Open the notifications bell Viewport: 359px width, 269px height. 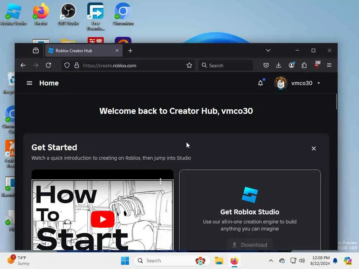[x=260, y=83]
